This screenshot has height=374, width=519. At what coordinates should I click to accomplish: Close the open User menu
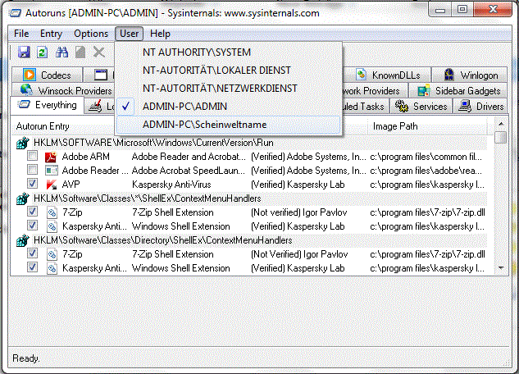[129, 34]
